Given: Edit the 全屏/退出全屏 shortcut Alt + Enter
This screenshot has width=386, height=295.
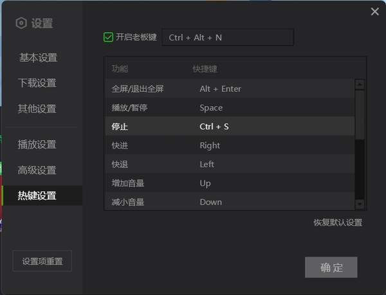Looking at the screenshot, I should pos(221,89).
